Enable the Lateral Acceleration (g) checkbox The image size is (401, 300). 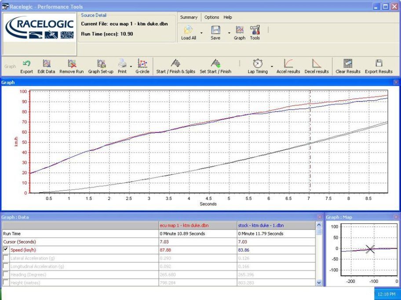point(6,258)
